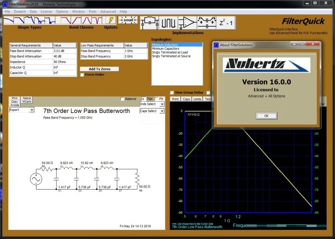This screenshot has width=335, height=239.
Task: Click the NetList button
Action: [x=27, y=98]
